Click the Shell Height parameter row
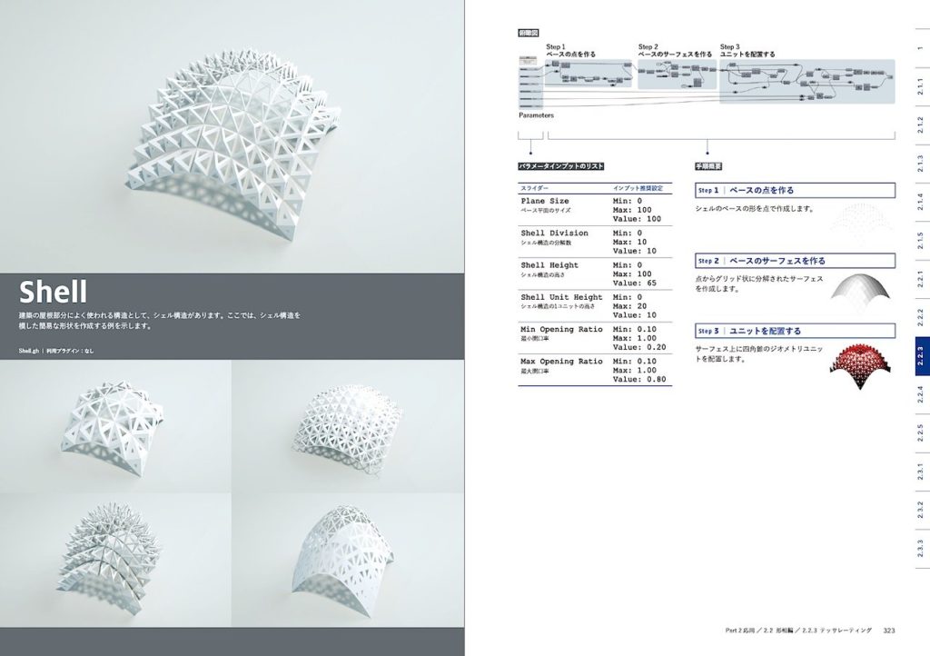 pyautogui.click(x=595, y=273)
